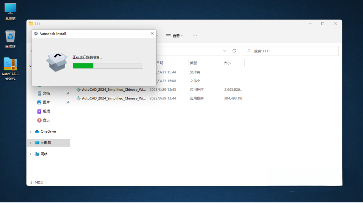
Task: Open the three-dot more options menu
Action: 195,36
